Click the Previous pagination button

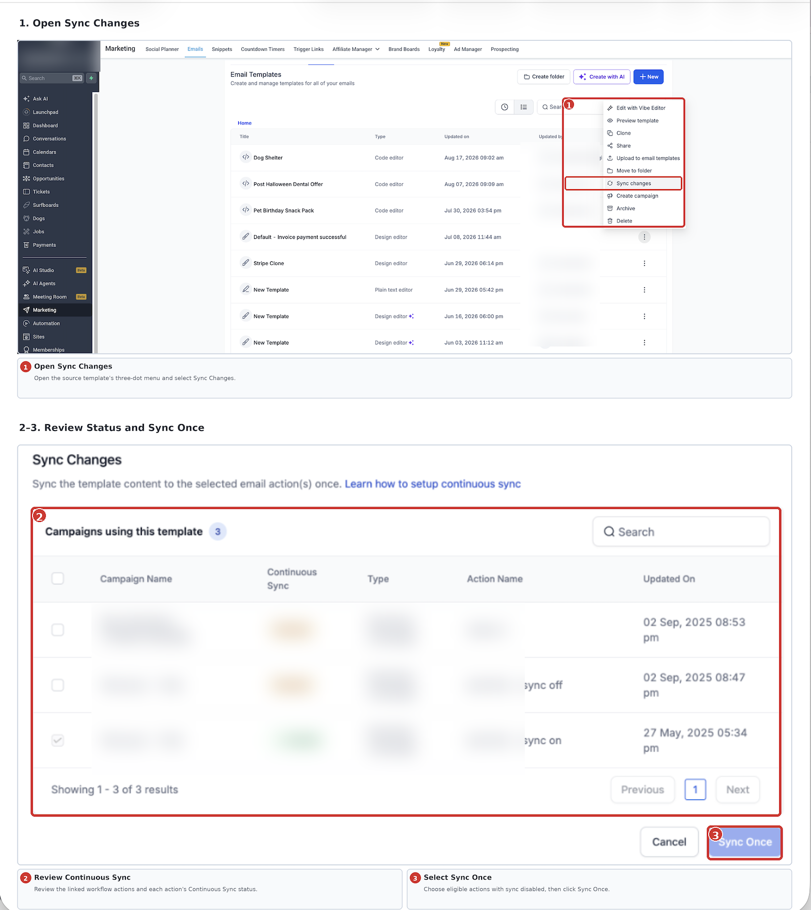[x=642, y=790]
